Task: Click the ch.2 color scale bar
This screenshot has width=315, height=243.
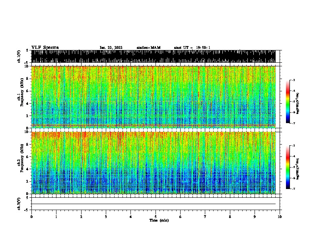Action: click(x=288, y=167)
